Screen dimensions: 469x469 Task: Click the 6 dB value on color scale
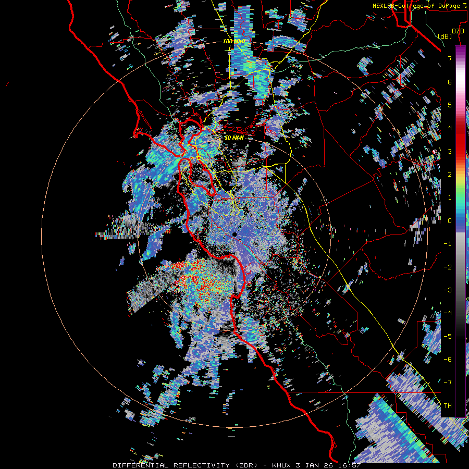pyautogui.click(x=450, y=82)
